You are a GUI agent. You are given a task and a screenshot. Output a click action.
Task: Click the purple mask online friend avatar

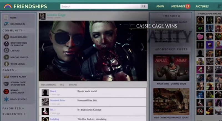(x=210, y=45)
